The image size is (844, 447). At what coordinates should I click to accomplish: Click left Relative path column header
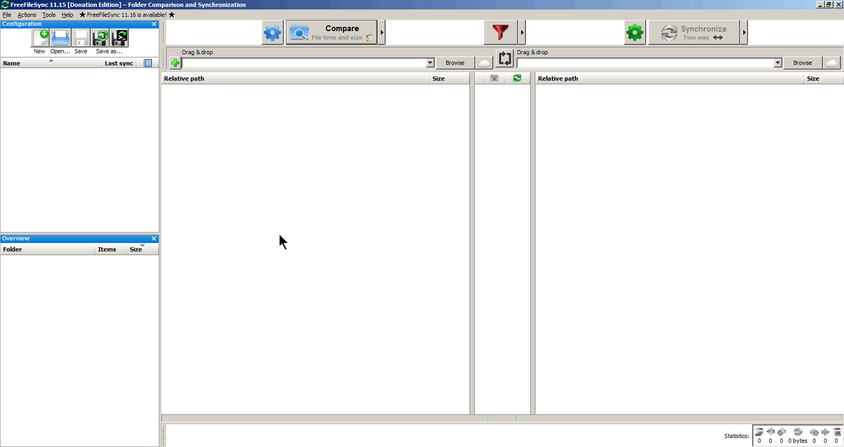[295, 79]
